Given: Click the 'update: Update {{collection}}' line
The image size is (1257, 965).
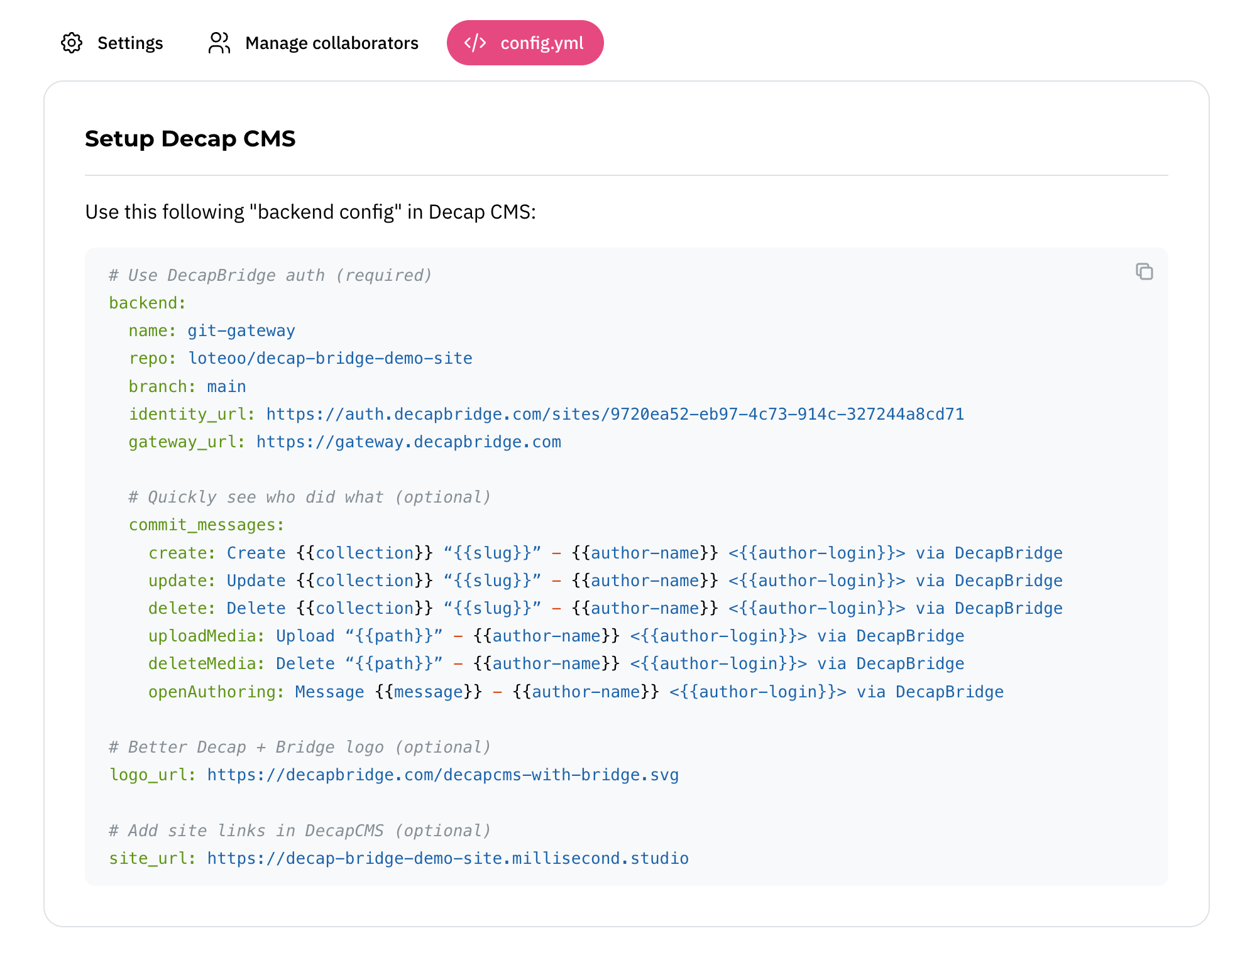Looking at the screenshot, I should (x=606, y=581).
